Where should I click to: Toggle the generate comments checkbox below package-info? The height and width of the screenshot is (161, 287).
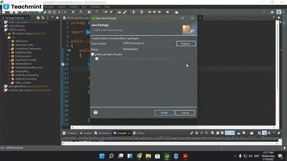(x=97, y=59)
